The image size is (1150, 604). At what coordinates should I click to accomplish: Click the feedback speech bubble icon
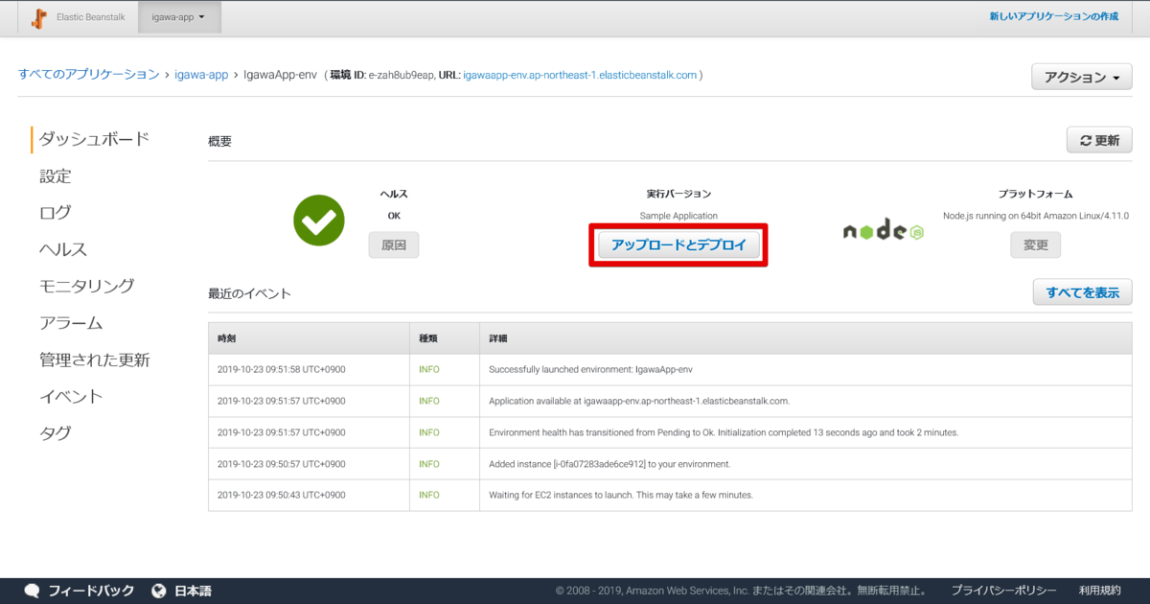pyautogui.click(x=33, y=591)
